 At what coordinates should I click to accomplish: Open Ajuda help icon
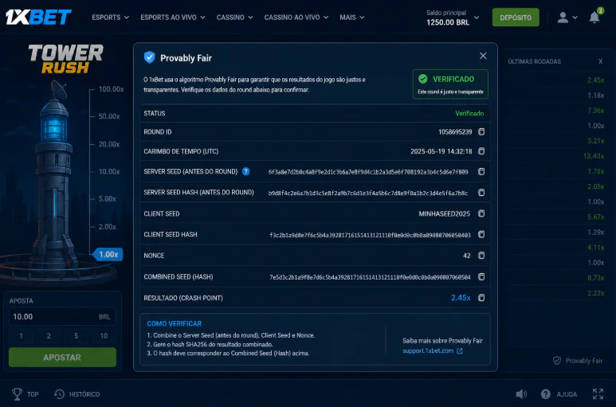click(x=546, y=394)
